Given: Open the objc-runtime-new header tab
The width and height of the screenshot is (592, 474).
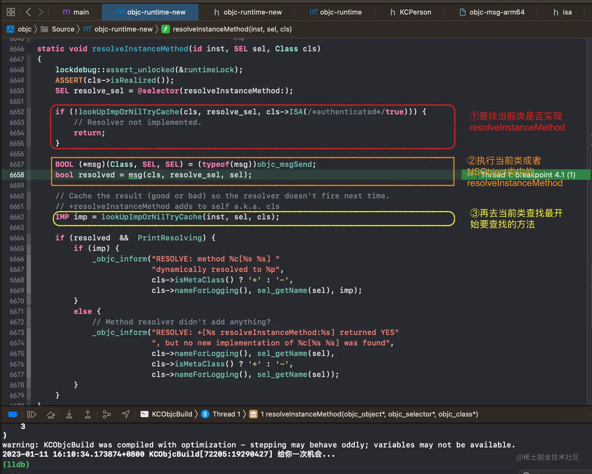Looking at the screenshot, I should pyautogui.click(x=248, y=12).
